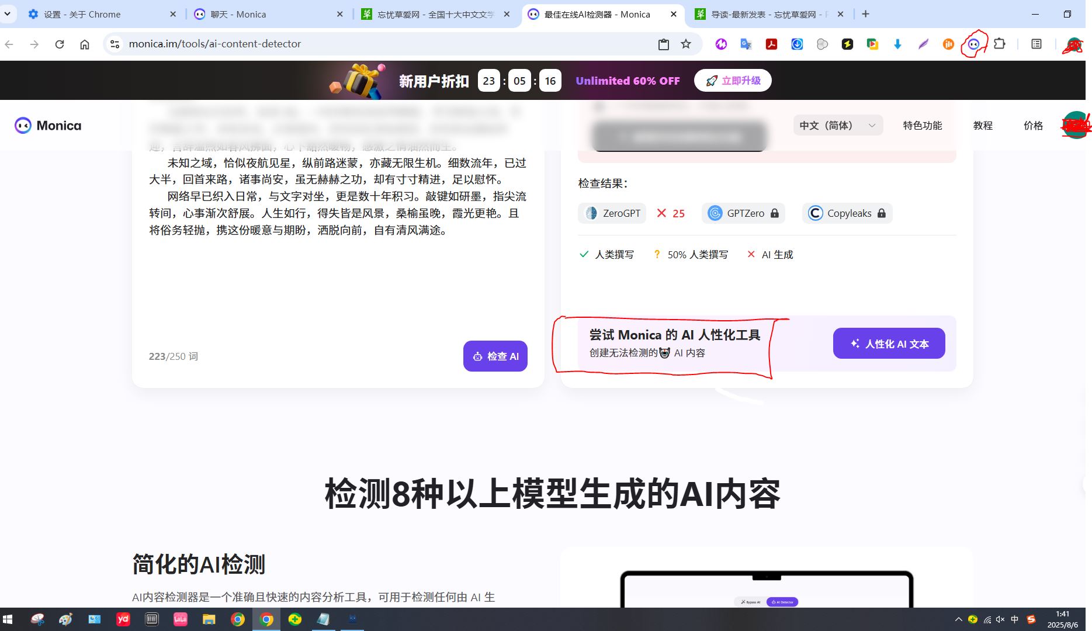The width and height of the screenshot is (1092, 631).
Task: Open the 特色功能 menu item
Action: click(x=922, y=125)
